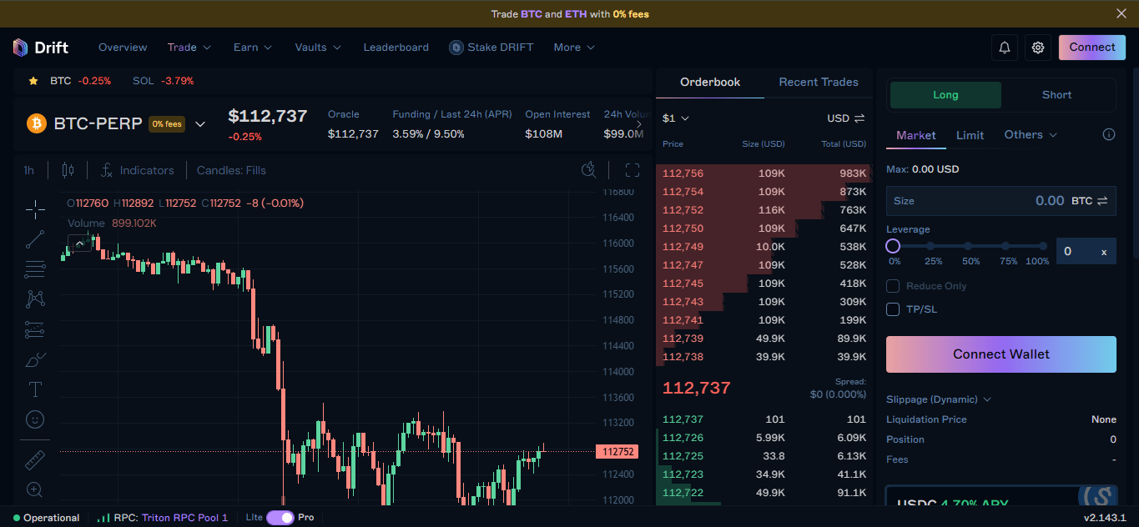Choose the text annotation tool

tap(35, 389)
